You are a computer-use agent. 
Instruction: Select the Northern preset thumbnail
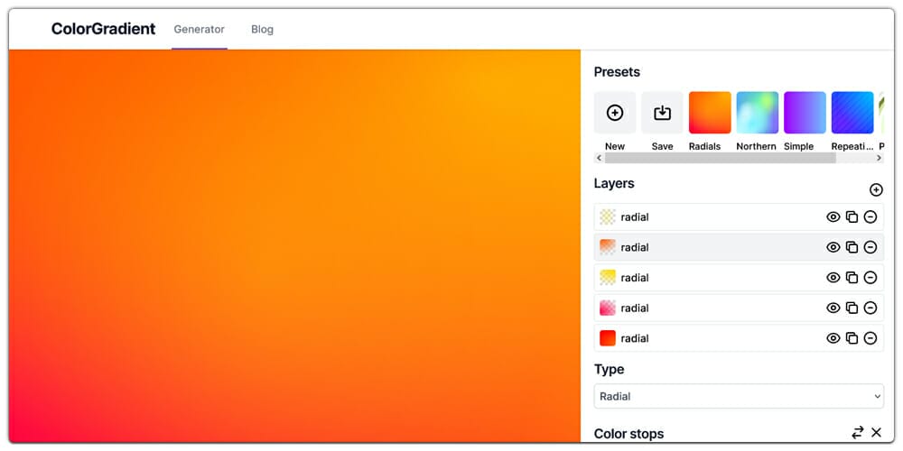(x=757, y=113)
